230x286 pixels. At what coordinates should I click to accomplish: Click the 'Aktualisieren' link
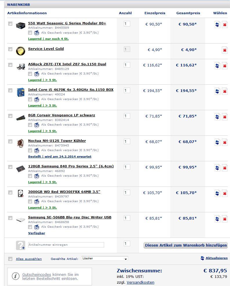216,258
